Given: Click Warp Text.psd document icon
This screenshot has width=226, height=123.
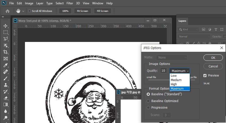Looking at the screenshot, I should [15, 21].
